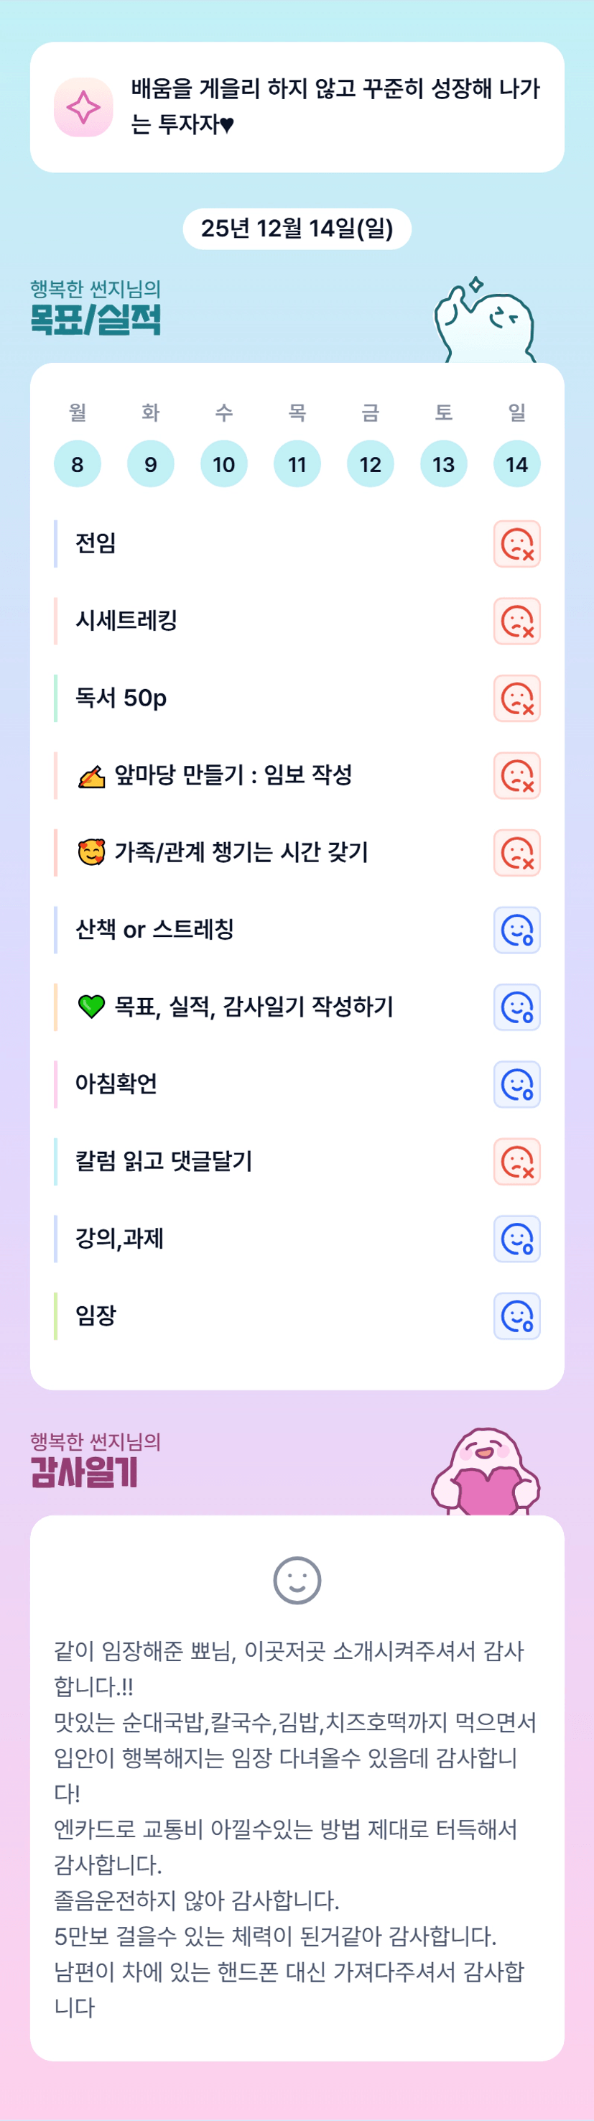The width and height of the screenshot is (594, 2121).
Task: Select Monday the 8th in week row
Action: pos(78,464)
